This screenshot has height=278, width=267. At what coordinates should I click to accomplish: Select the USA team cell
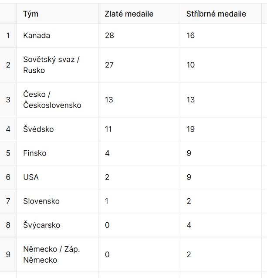pos(57,177)
